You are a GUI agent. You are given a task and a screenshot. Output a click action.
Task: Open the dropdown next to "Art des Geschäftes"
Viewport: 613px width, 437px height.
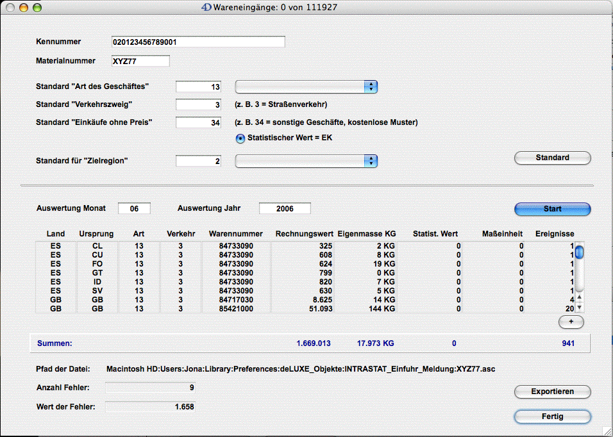(306, 87)
